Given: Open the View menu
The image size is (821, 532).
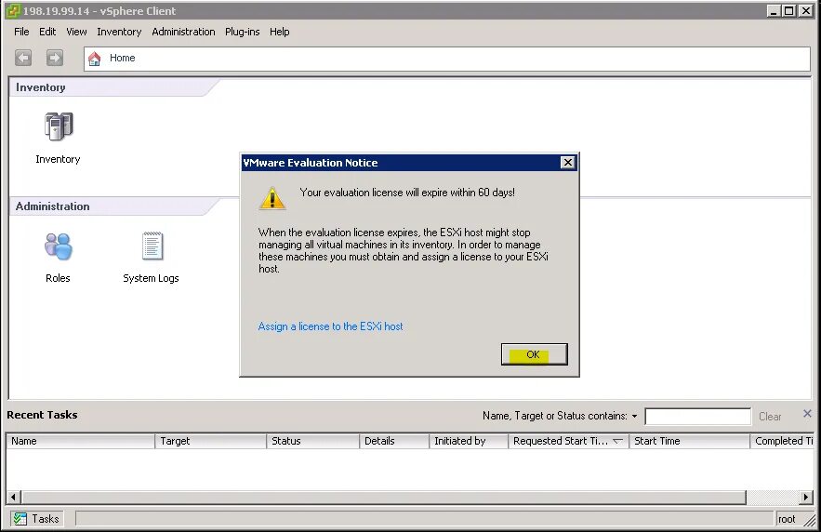Looking at the screenshot, I should tap(76, 32).
